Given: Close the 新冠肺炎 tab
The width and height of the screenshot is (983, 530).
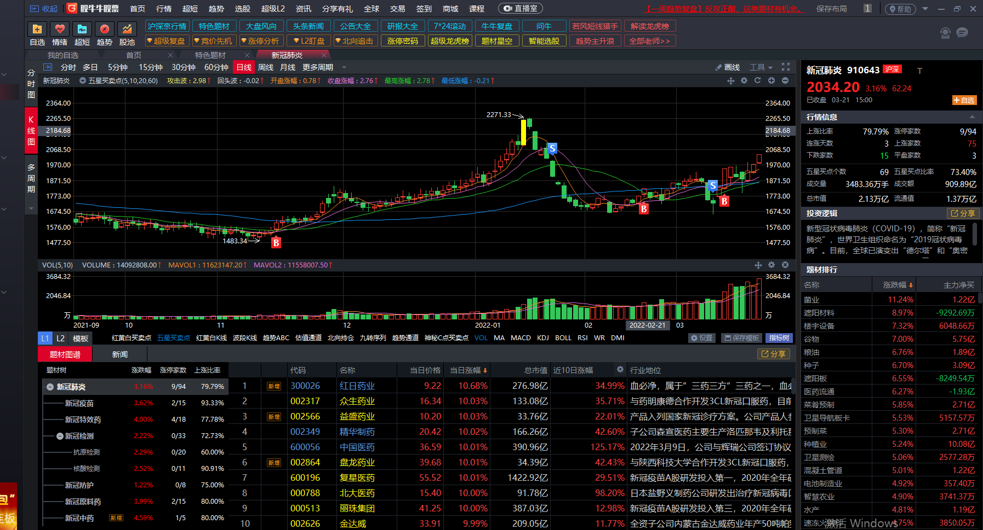Looking at the screenshot, I should (324, 55).
